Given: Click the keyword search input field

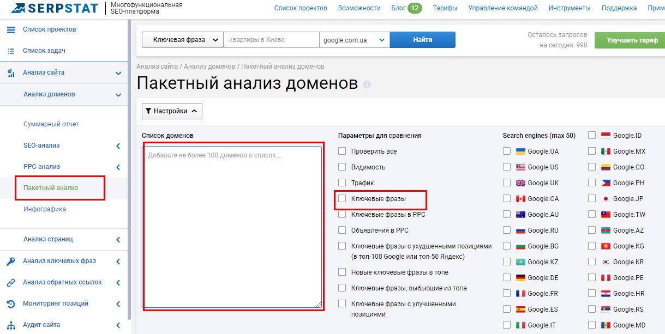Looking at the screenshot, I should point(271,40).
